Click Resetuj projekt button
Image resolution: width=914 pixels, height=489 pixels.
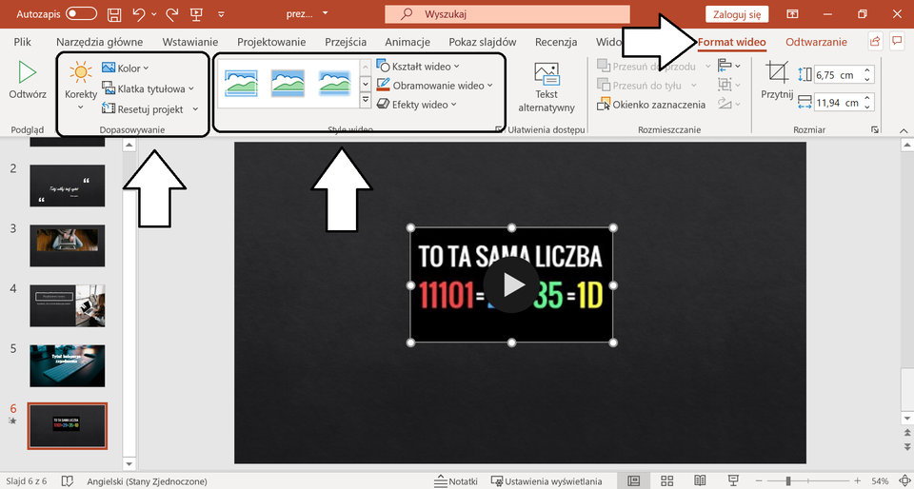[144, 108]
